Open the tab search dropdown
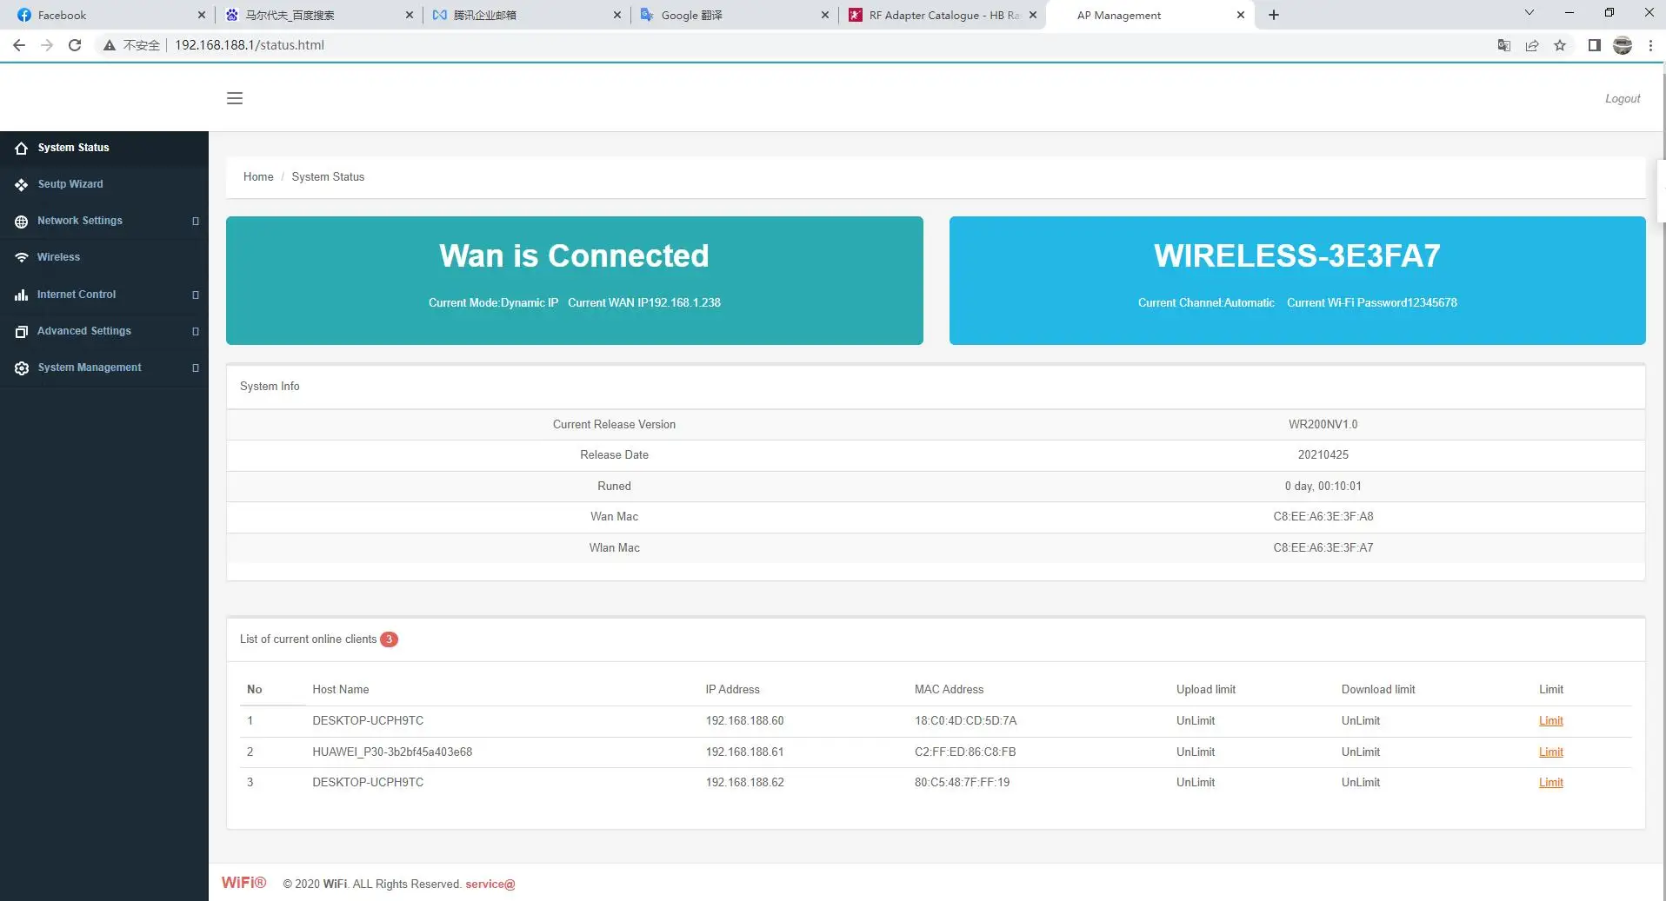 pyautogui.click(x=1529, y=13)
